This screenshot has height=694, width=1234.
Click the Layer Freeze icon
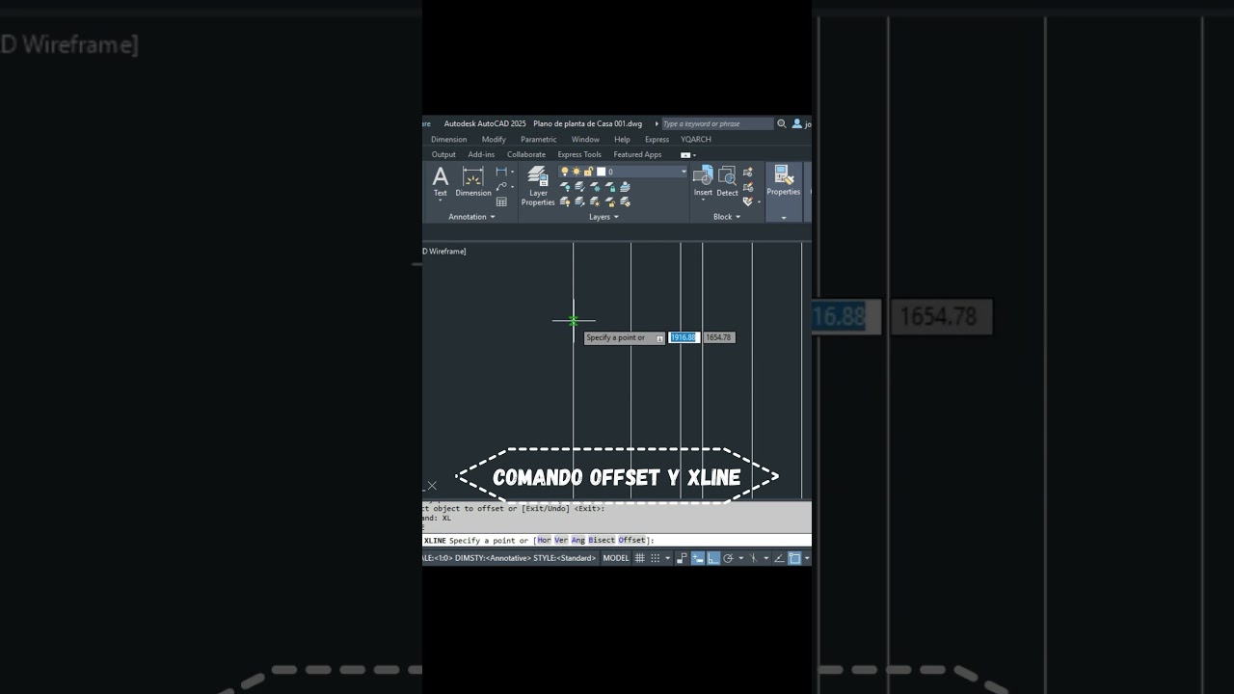[x=596, y=187]
